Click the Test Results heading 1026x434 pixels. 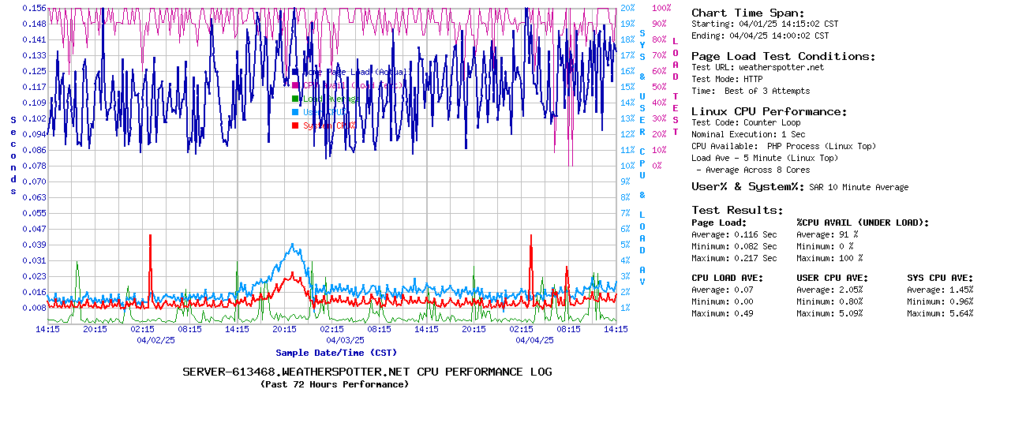[737, 210]
